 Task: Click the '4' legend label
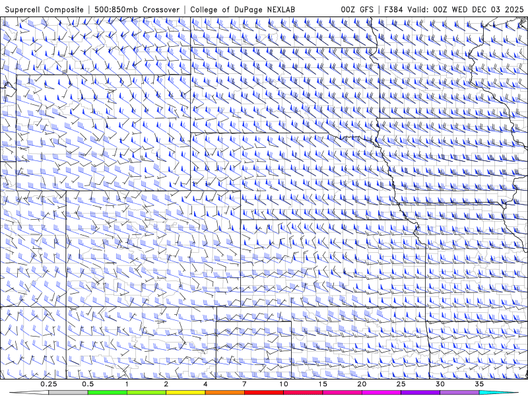[205, 384]
